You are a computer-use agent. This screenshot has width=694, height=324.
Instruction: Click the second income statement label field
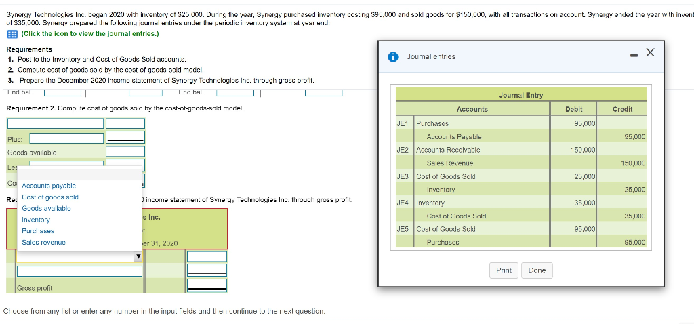(79, 271)
